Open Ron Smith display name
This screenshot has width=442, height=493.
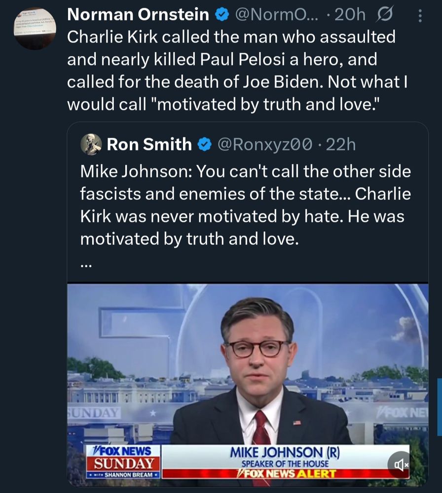point(149,144)
